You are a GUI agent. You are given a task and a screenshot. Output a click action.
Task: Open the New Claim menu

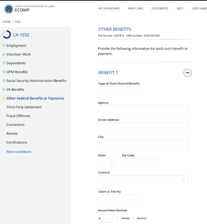(135, 9)
